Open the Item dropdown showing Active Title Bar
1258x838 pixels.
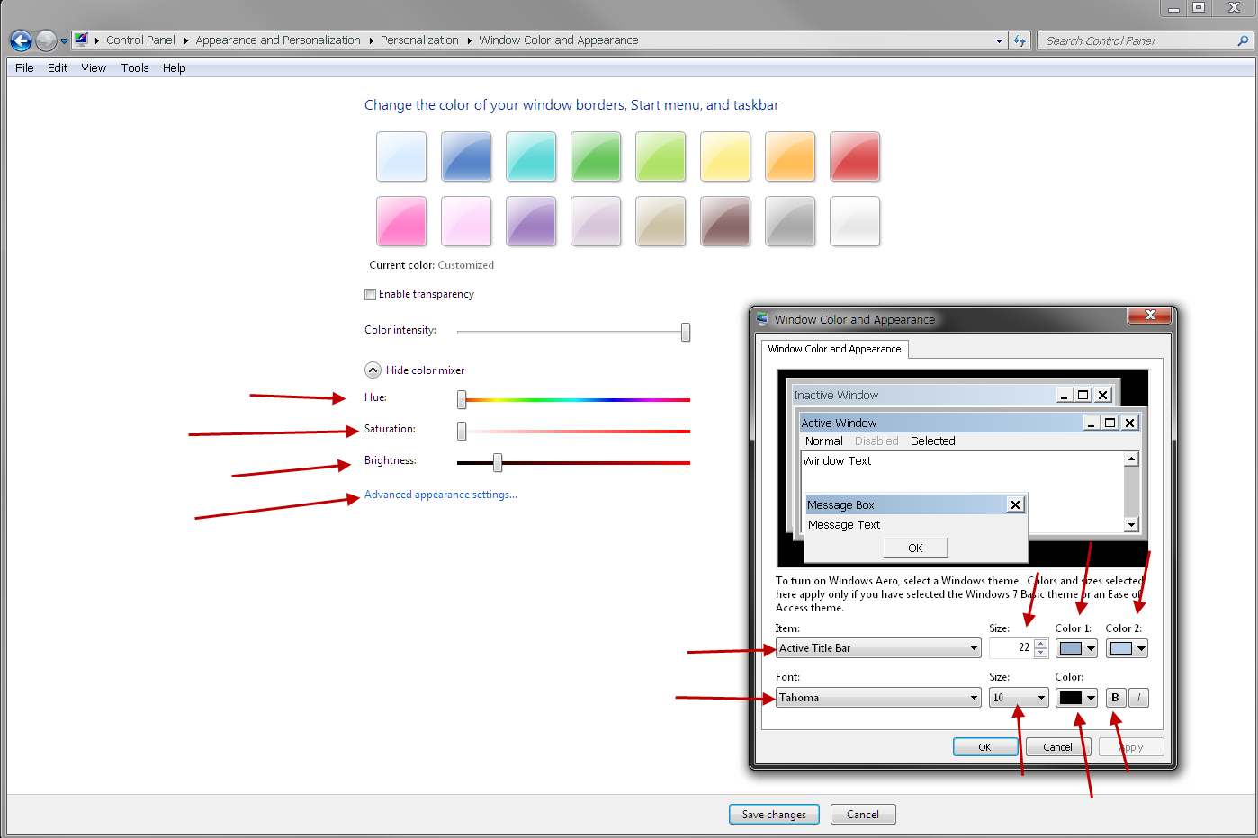tap(877, 648)
